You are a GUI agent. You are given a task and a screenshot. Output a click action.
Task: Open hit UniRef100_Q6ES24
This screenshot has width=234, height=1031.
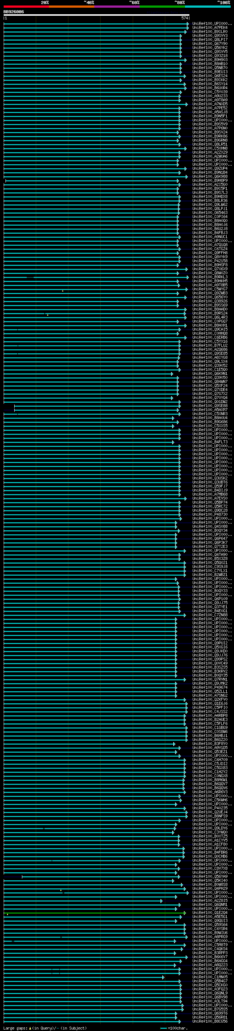tap(210, 76)
